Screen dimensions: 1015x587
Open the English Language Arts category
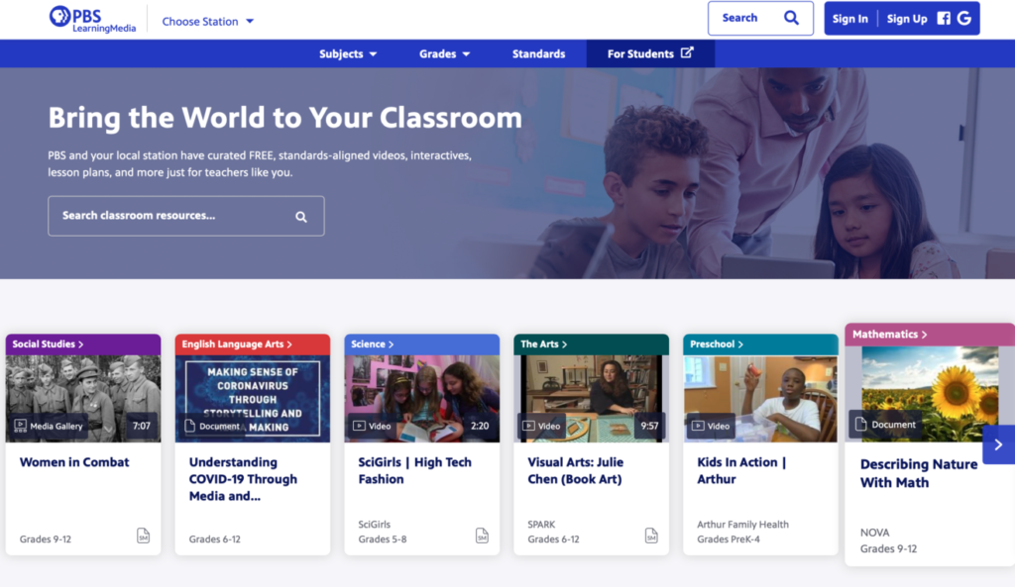[x=237, y=343]
